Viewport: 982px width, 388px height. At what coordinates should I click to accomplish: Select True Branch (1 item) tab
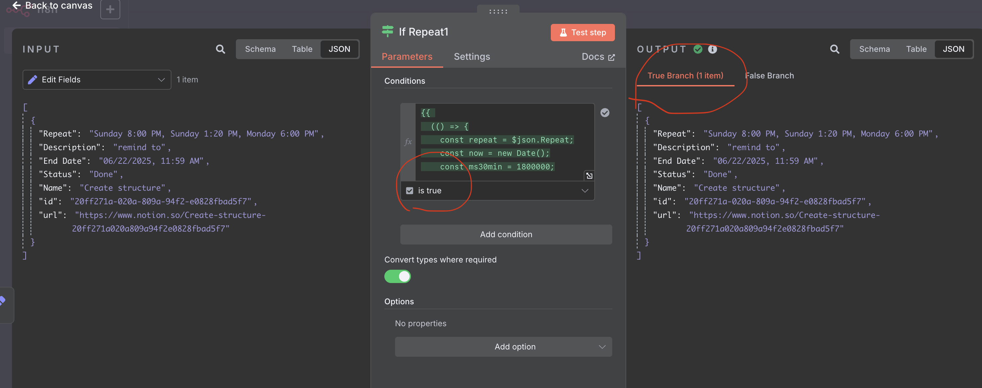[685, 75]
